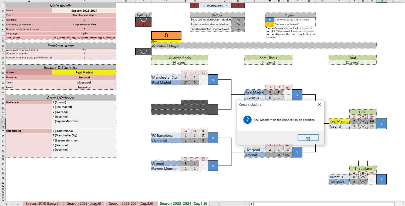Viewport: 405px width, 206px height.
Task: Toggle Result explanation (knockout stage) value No
Action: pyautogui.click(x=238, y=29)
